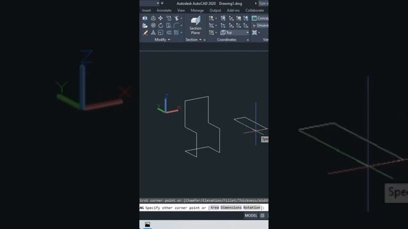Select the Rotate tool in Modify panel

pyautogui.click(x=161, y=25)
